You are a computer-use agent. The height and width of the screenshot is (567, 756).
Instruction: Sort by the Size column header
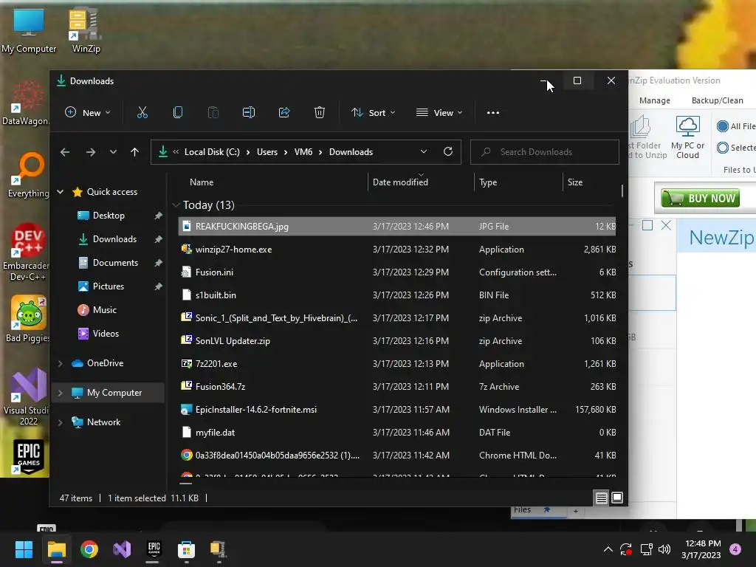[574, 182]
